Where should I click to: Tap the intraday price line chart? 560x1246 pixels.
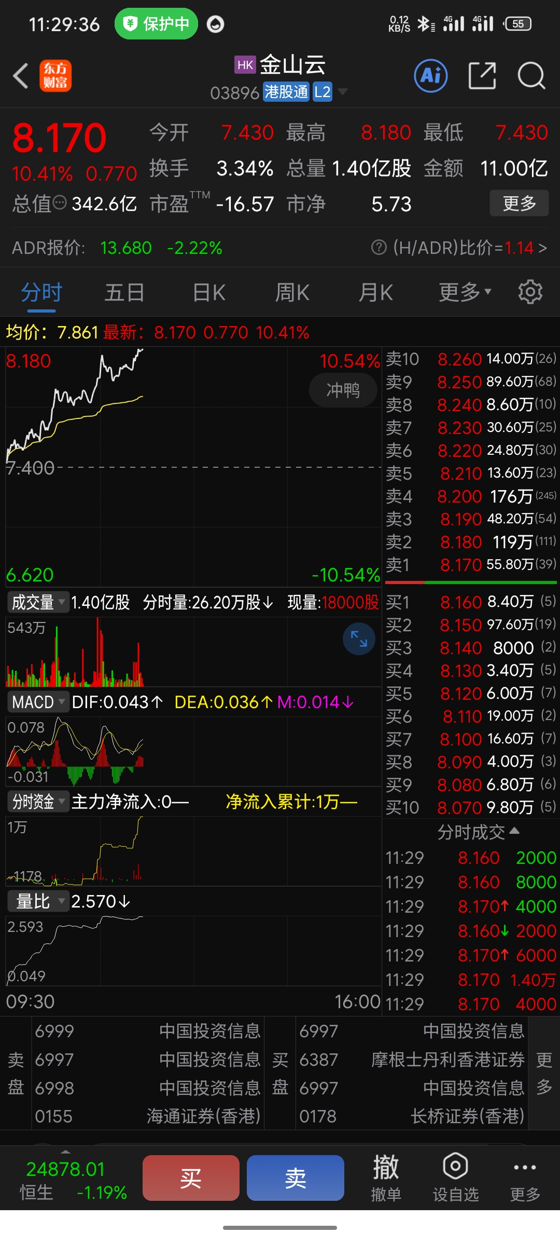tap(193, 467)
